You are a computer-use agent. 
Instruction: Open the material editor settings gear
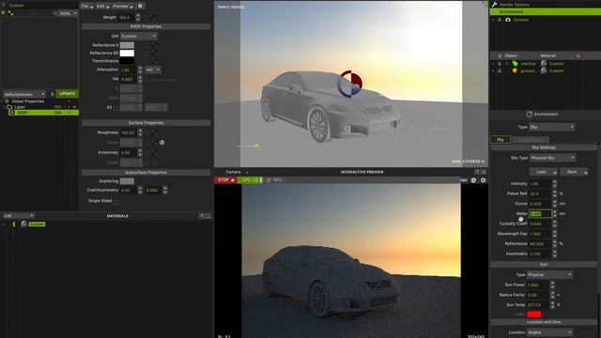(140, 6)
